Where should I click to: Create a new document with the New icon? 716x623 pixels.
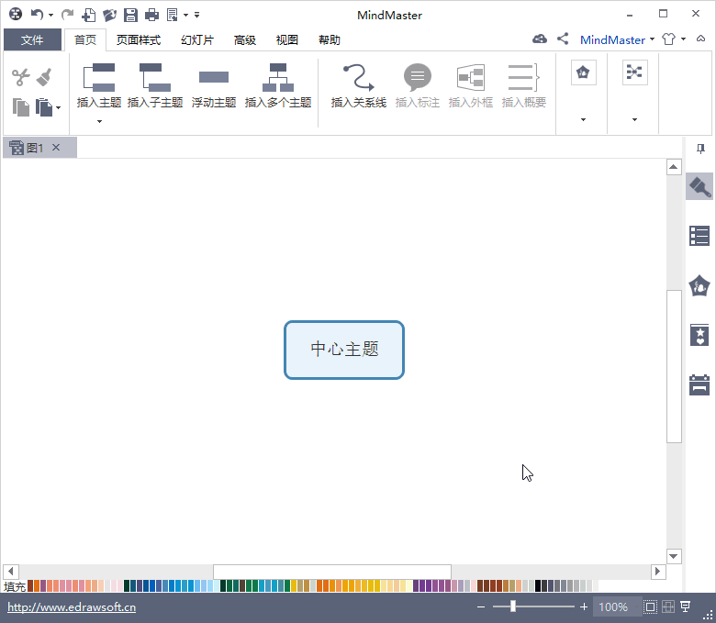coord(89,15)
